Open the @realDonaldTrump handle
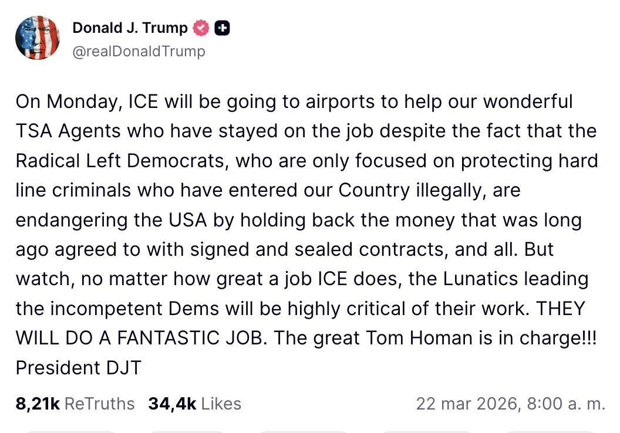Viewport: 620px width, 433px height. pyautogui.click(x=139, y=51)
